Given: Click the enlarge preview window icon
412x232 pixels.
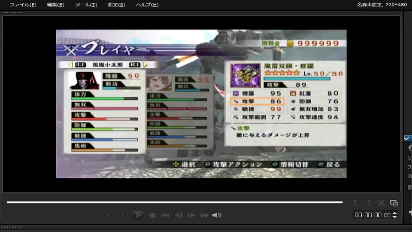Looking at the screenshot, I should [x=394, y=203].
